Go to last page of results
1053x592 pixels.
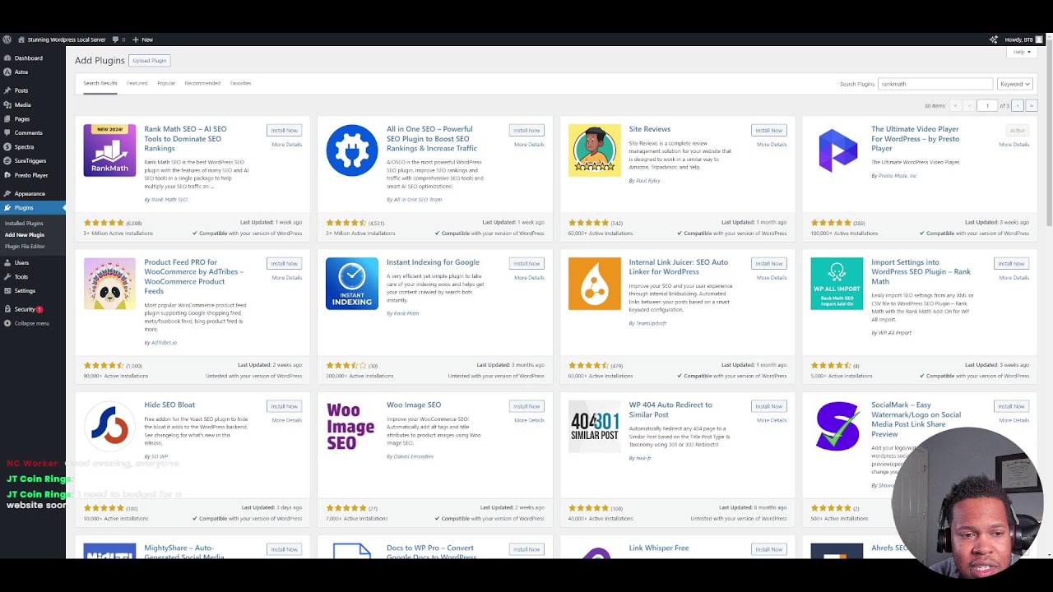pyautogui.click(x=1031, y=105)
